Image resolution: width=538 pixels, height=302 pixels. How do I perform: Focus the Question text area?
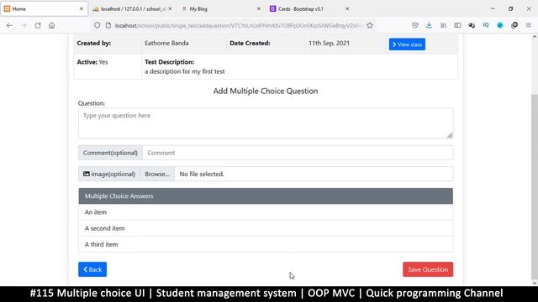pos(266,123)
